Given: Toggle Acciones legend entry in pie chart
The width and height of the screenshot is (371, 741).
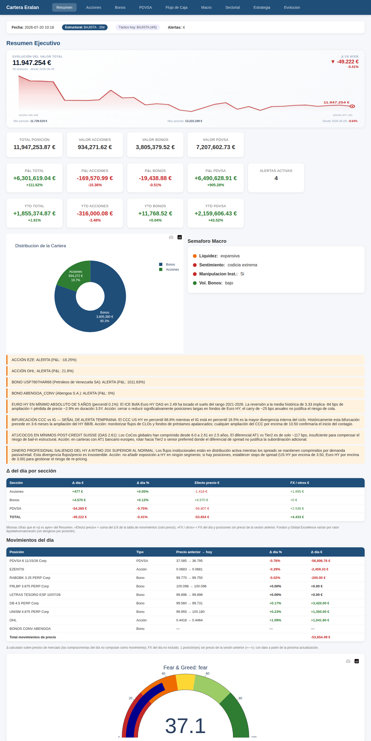Looking at the screenshot, I should 169,270.
